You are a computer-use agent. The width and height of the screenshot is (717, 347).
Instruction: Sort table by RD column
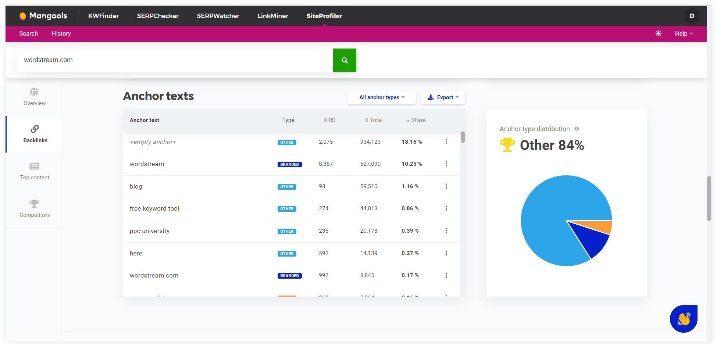(329, 120)
